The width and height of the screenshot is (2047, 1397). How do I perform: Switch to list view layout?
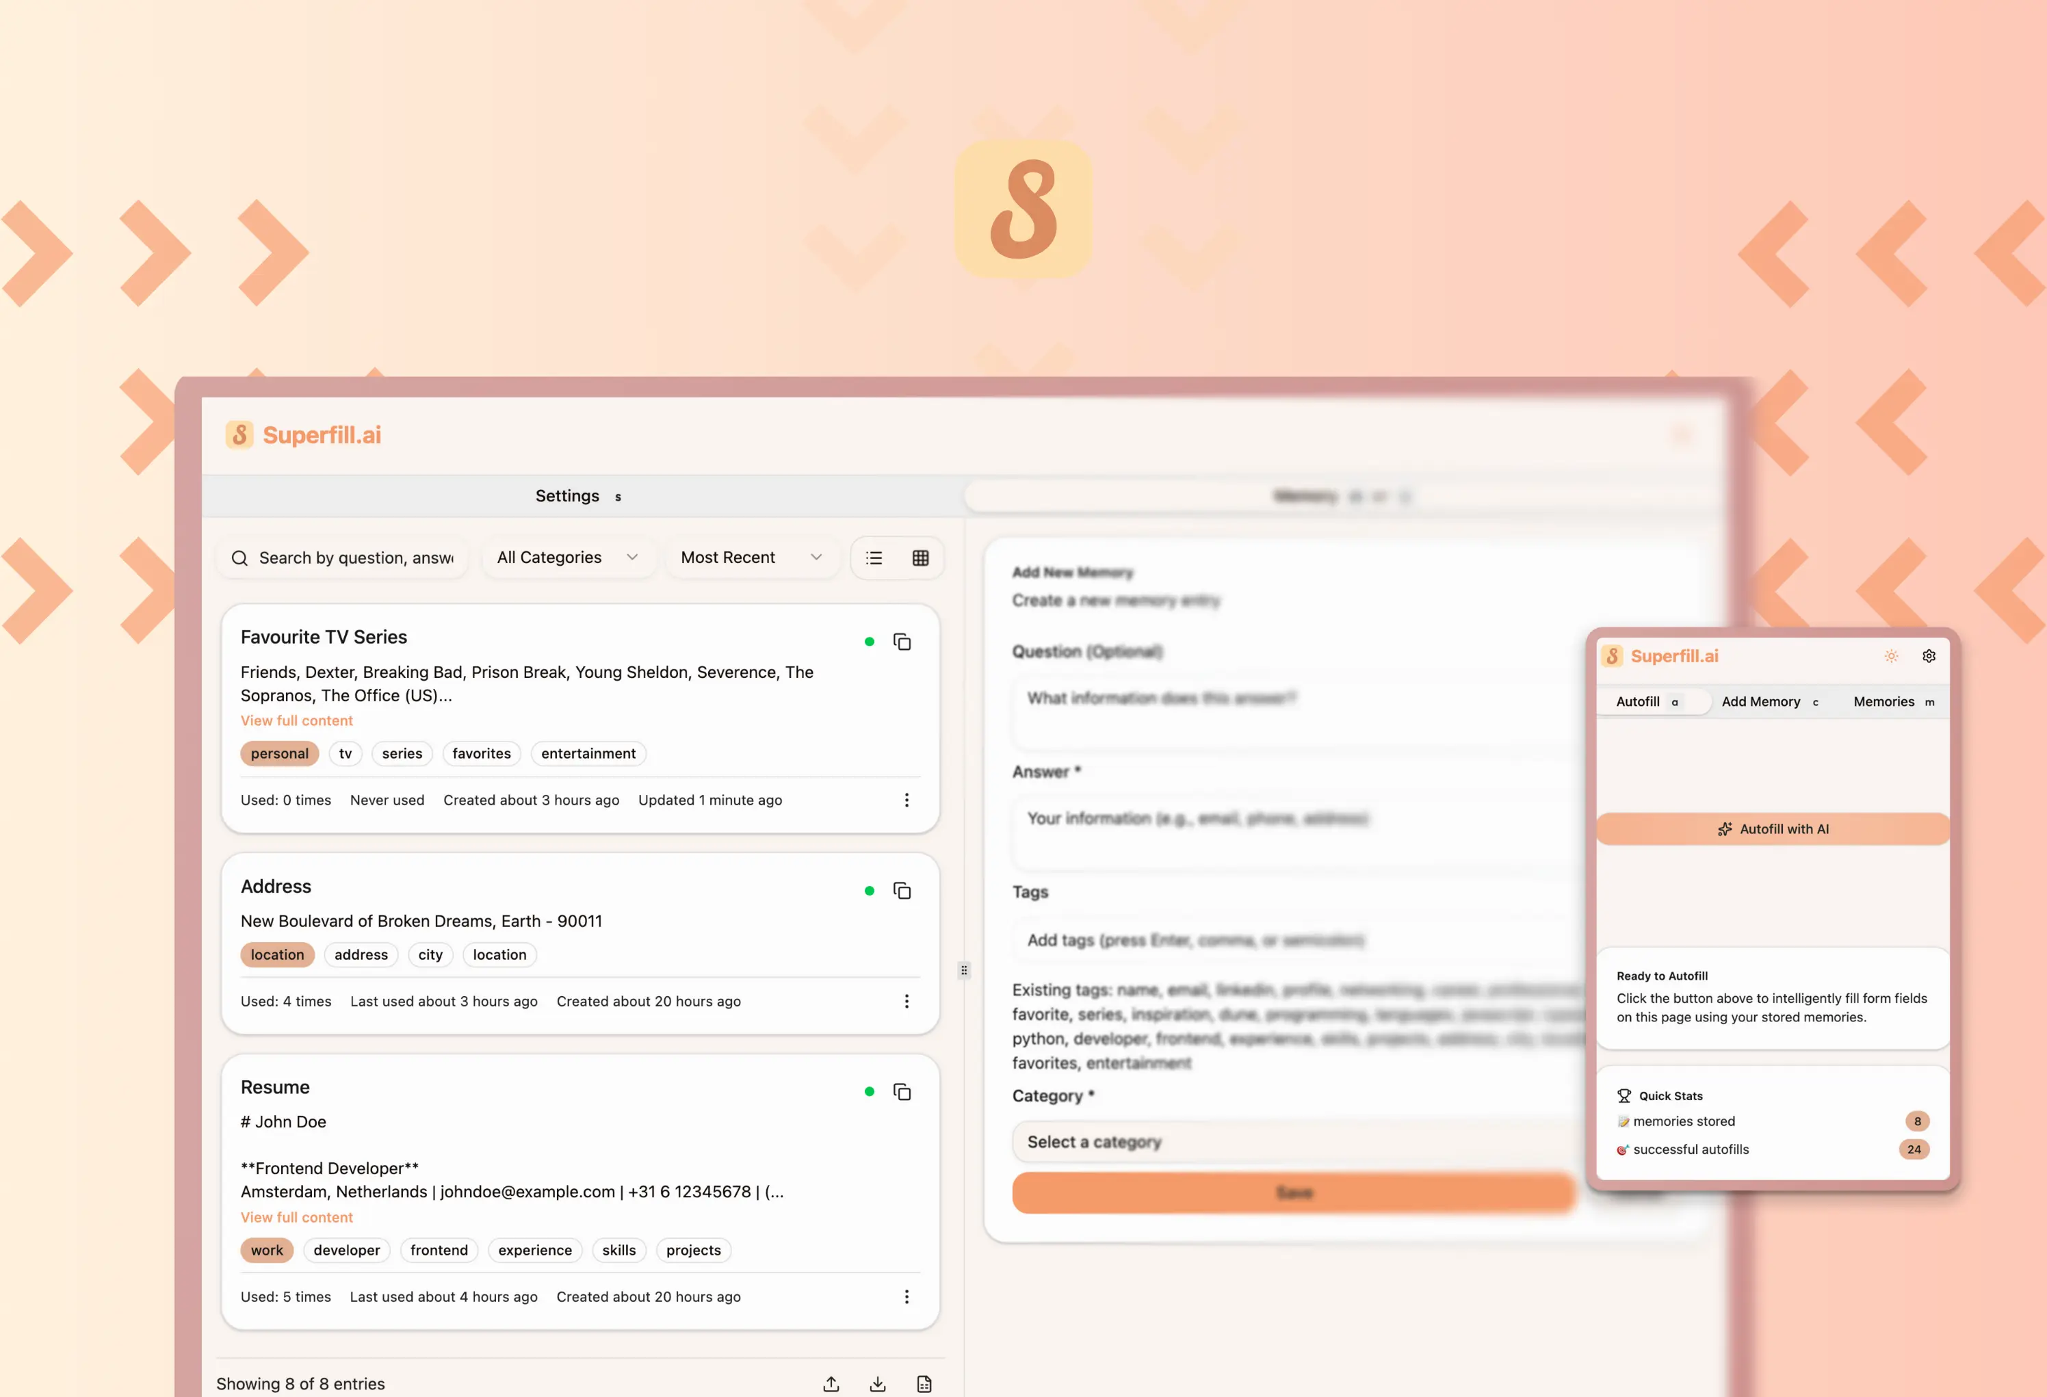(874, 558)
